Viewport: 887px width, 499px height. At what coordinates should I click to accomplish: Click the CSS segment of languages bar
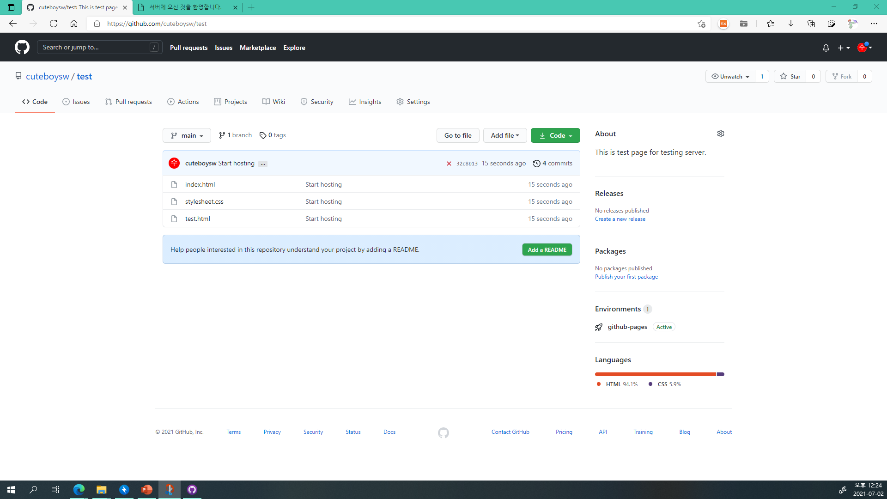pos(721,374)
